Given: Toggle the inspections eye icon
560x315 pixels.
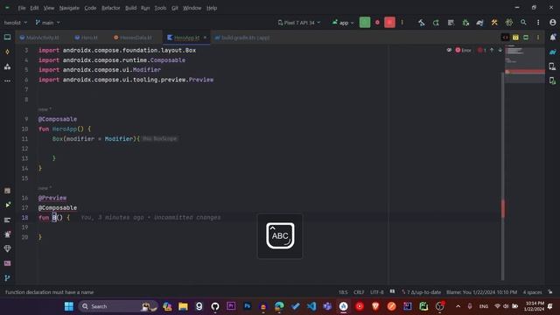Looking at the screenshot, I should click(449, 51).
